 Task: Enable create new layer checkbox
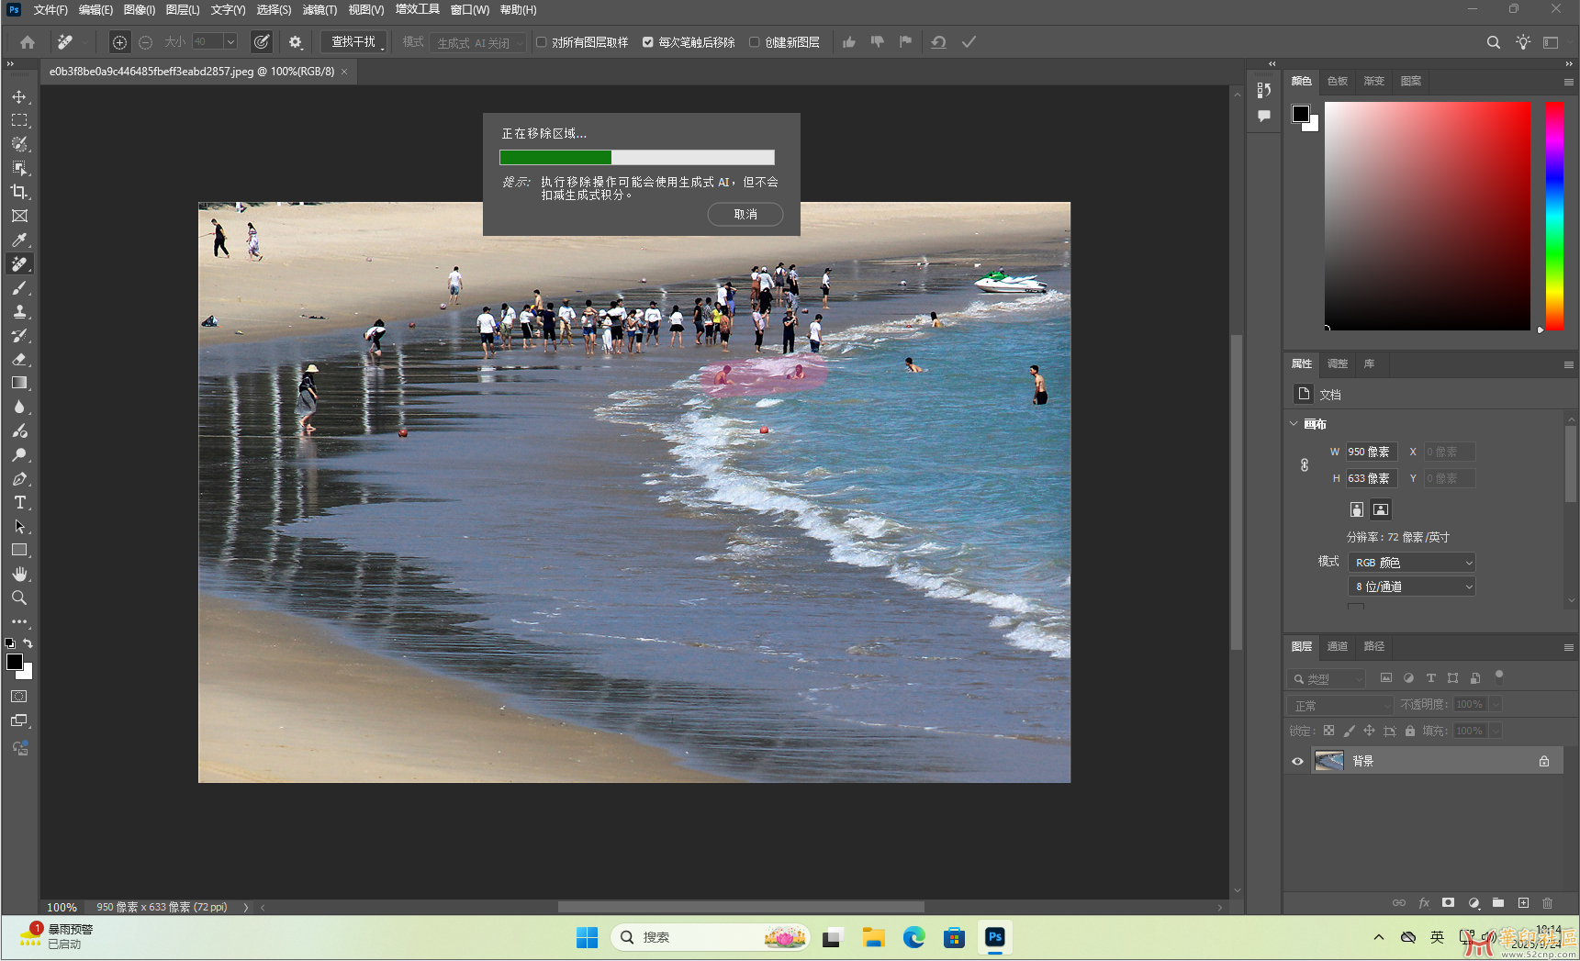(x=755, y=42)
